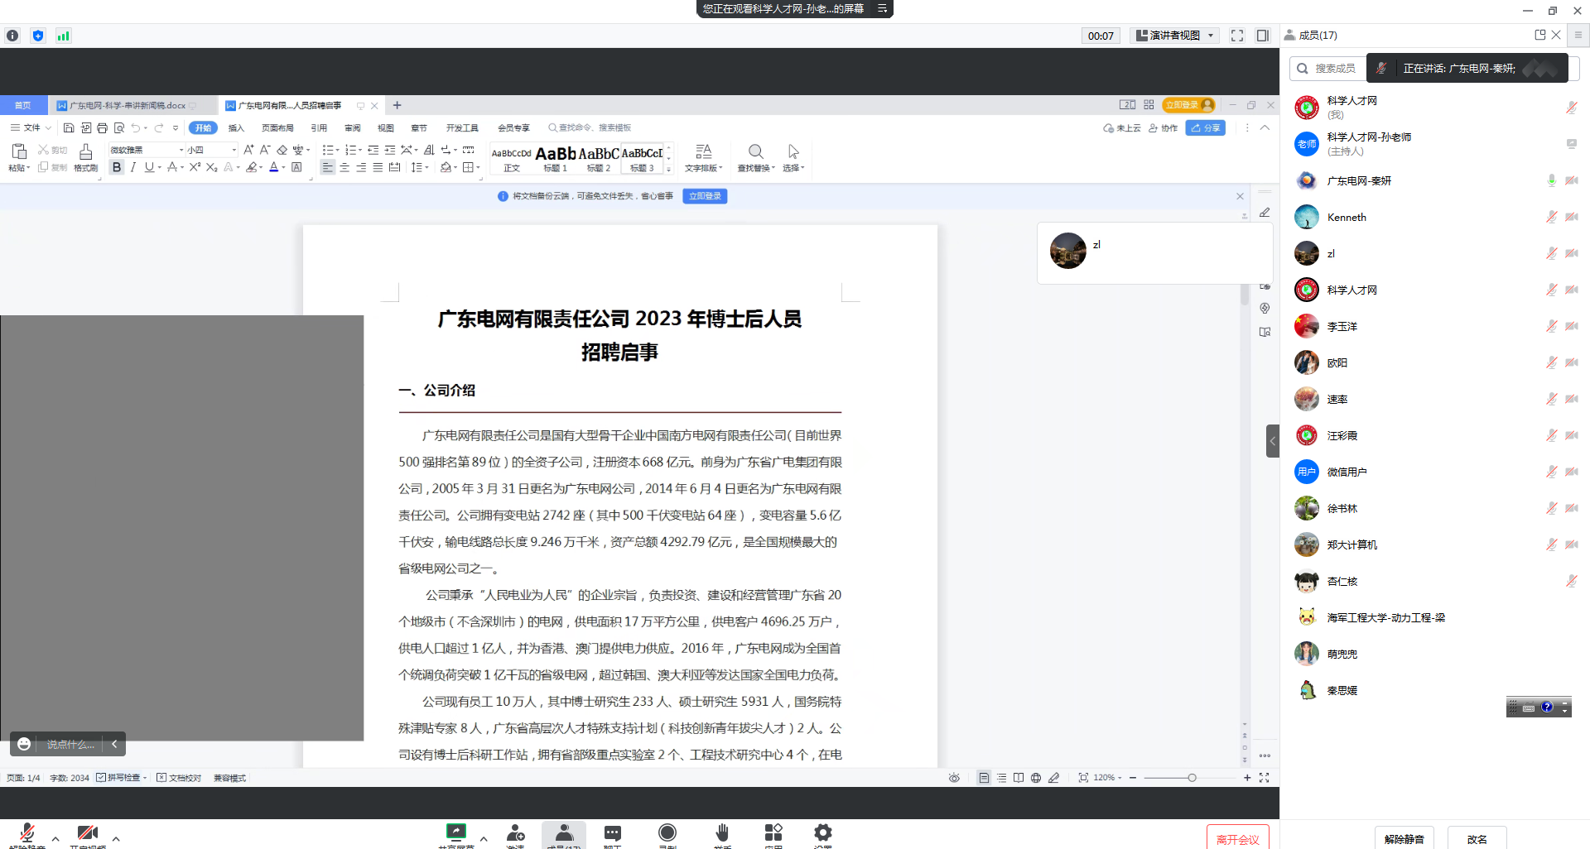This screenshot has width=1590, height=849.
Task: Select member 广东电网-秦妍 in the list
Action: click(x=1435, y=180)
